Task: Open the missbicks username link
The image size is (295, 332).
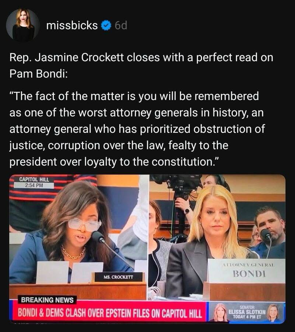Action: pos(72,25)
